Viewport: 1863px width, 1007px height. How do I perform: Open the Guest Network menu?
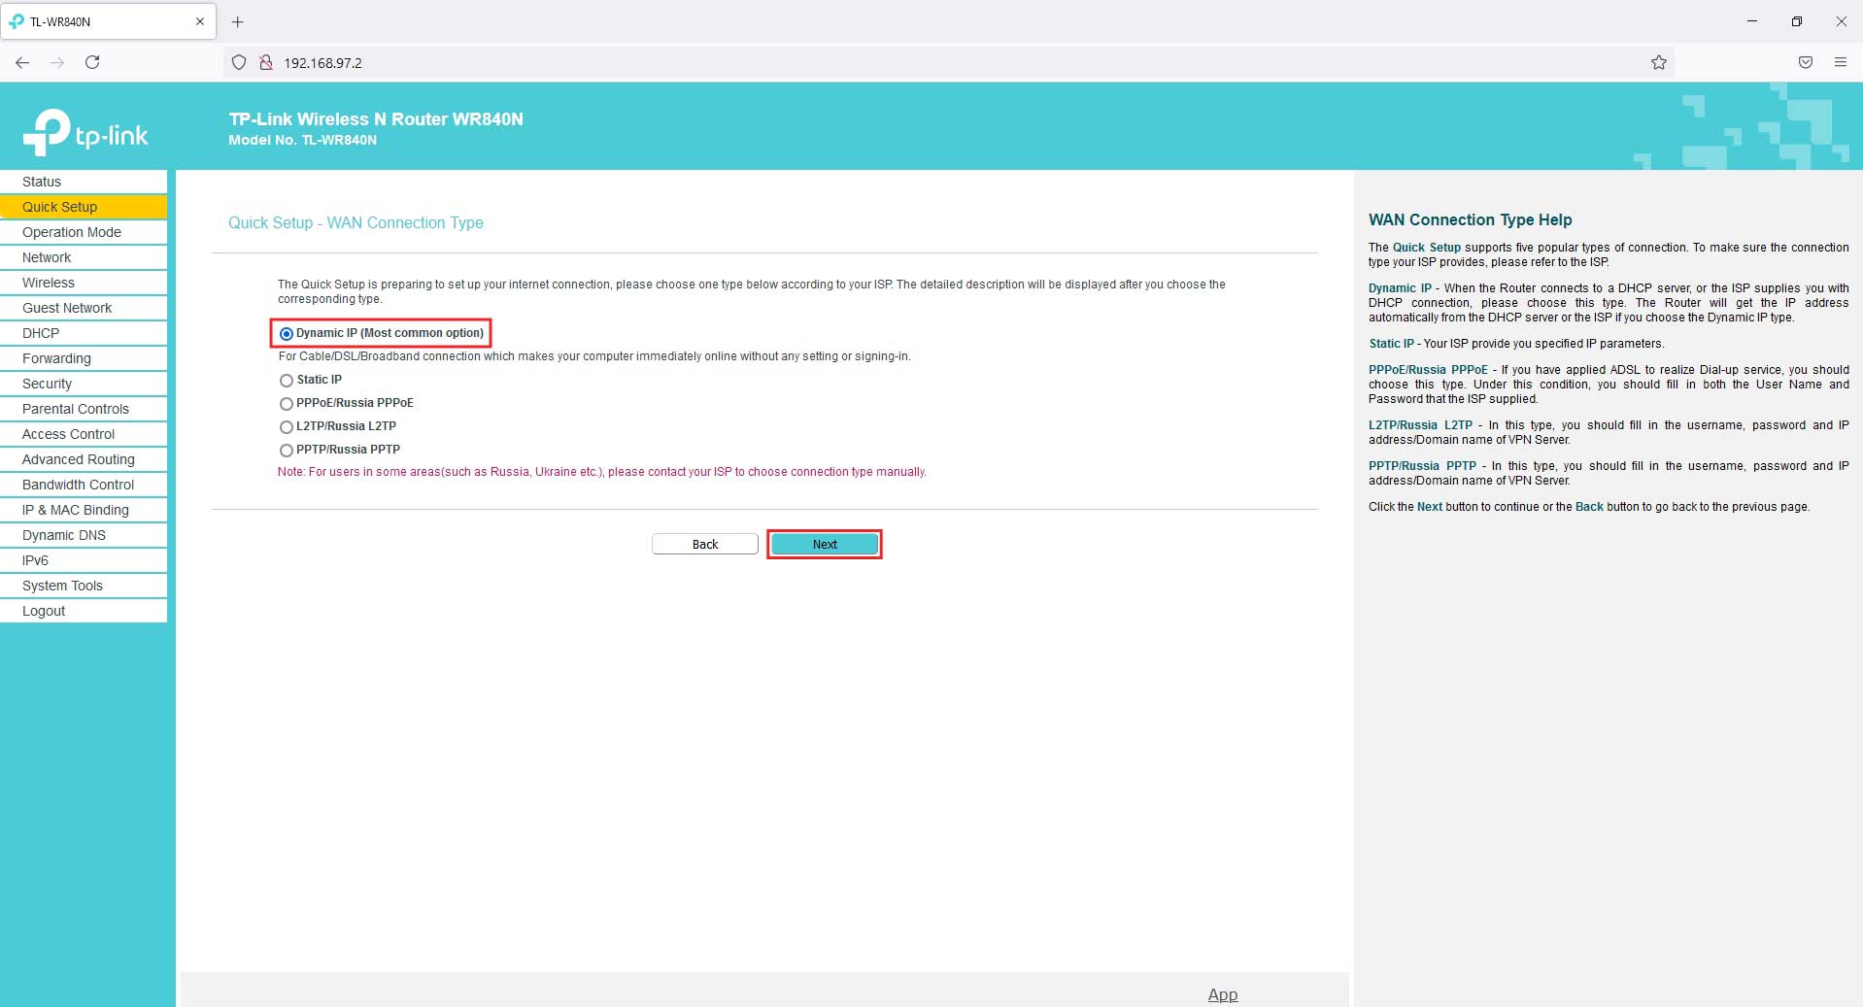coord(84,308)
